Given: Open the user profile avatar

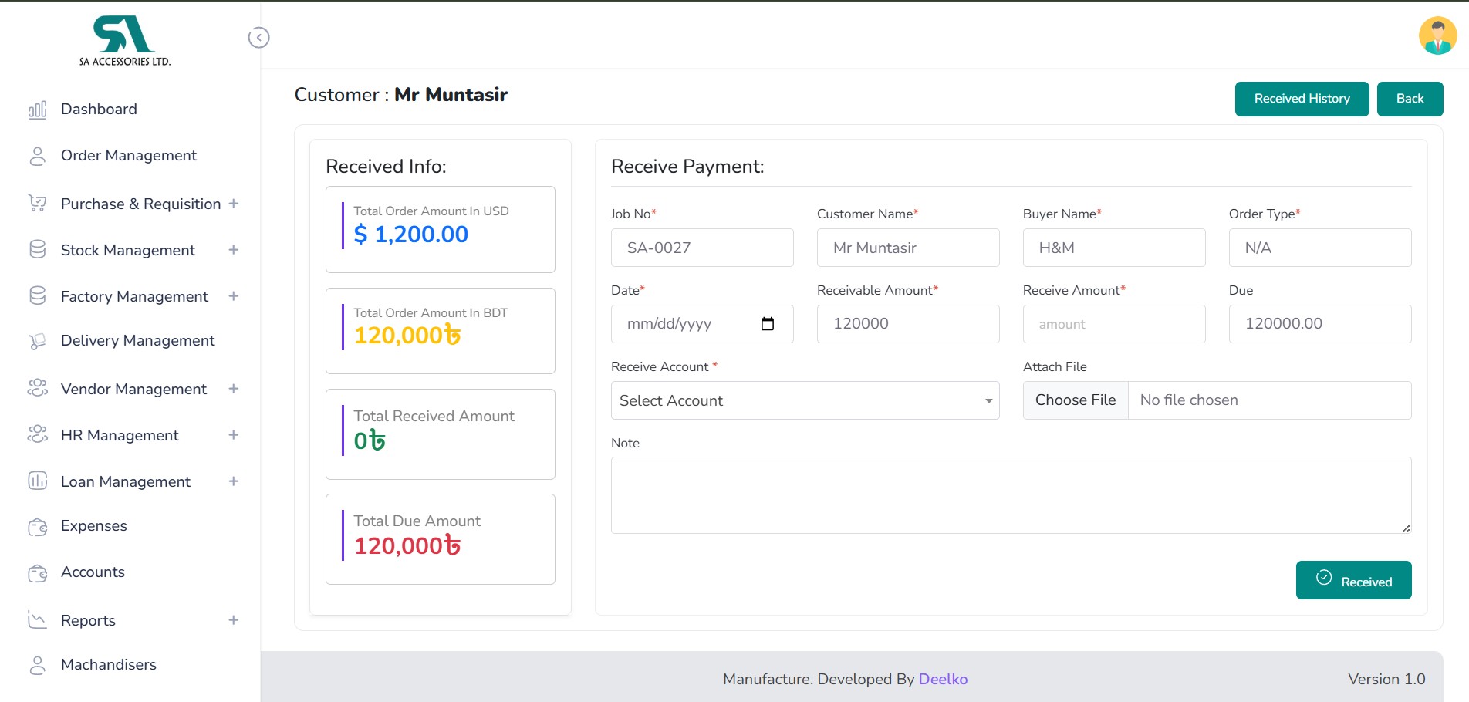Looking at the screenshot, I should point(1437,36).
